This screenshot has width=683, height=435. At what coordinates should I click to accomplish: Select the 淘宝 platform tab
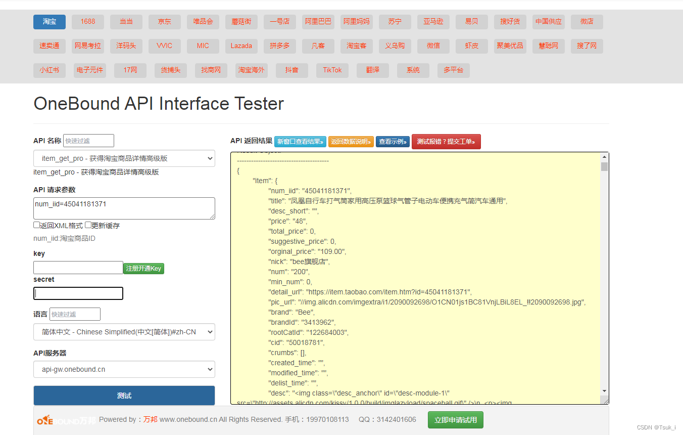click(x=50, y=22)
